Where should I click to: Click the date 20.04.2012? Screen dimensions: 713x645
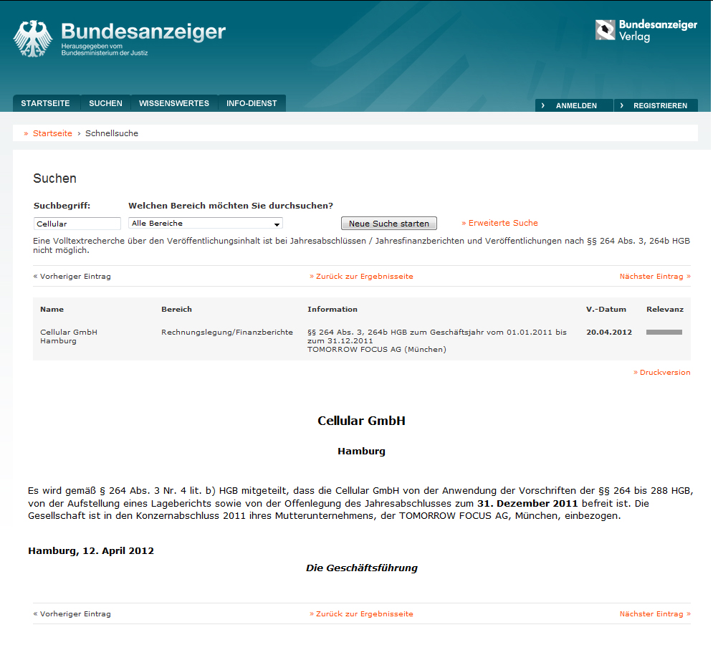pos(609,332)
